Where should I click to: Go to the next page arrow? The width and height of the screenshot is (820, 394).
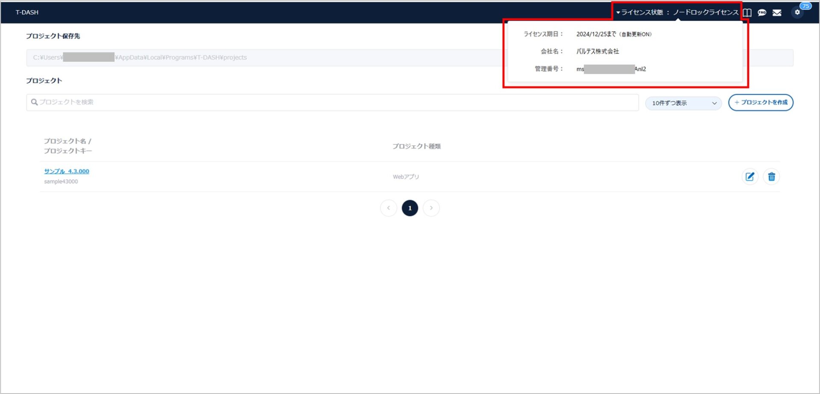point(431,208)
